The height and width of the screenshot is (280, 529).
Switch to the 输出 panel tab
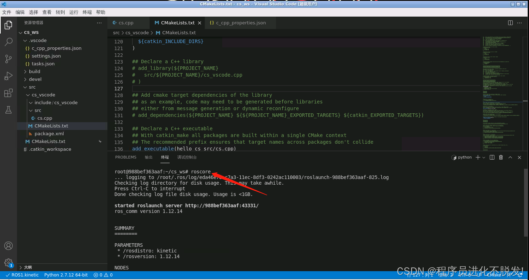coord(149,157)
